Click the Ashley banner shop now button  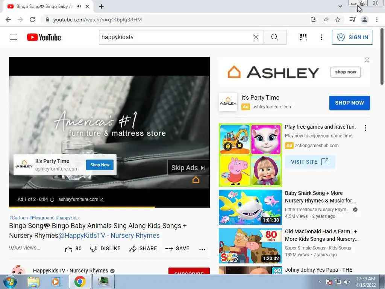pos(346,72)
